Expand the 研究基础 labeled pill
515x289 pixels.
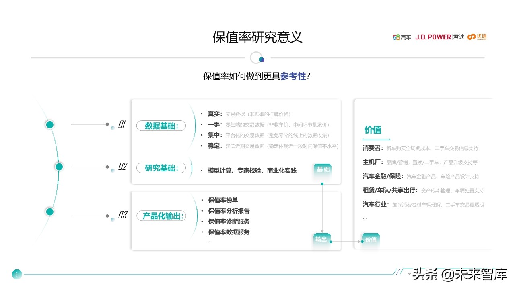pos(161,168)
